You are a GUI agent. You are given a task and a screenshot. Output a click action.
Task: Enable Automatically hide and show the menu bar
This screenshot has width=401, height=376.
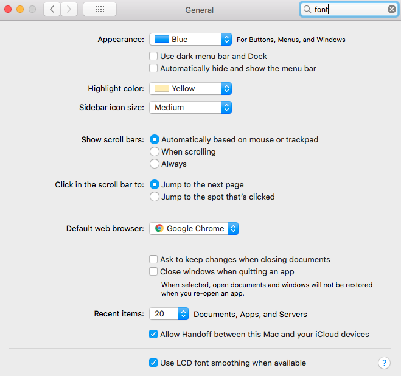(x=153, y=68)
